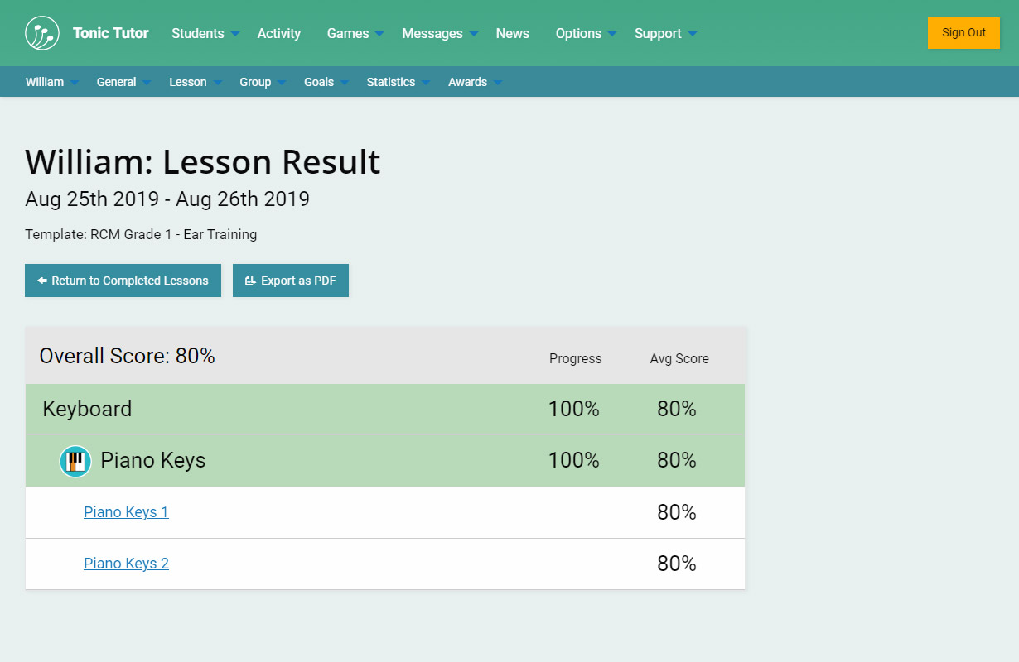Expand the Games dropdown arrow

coord(379,34)
